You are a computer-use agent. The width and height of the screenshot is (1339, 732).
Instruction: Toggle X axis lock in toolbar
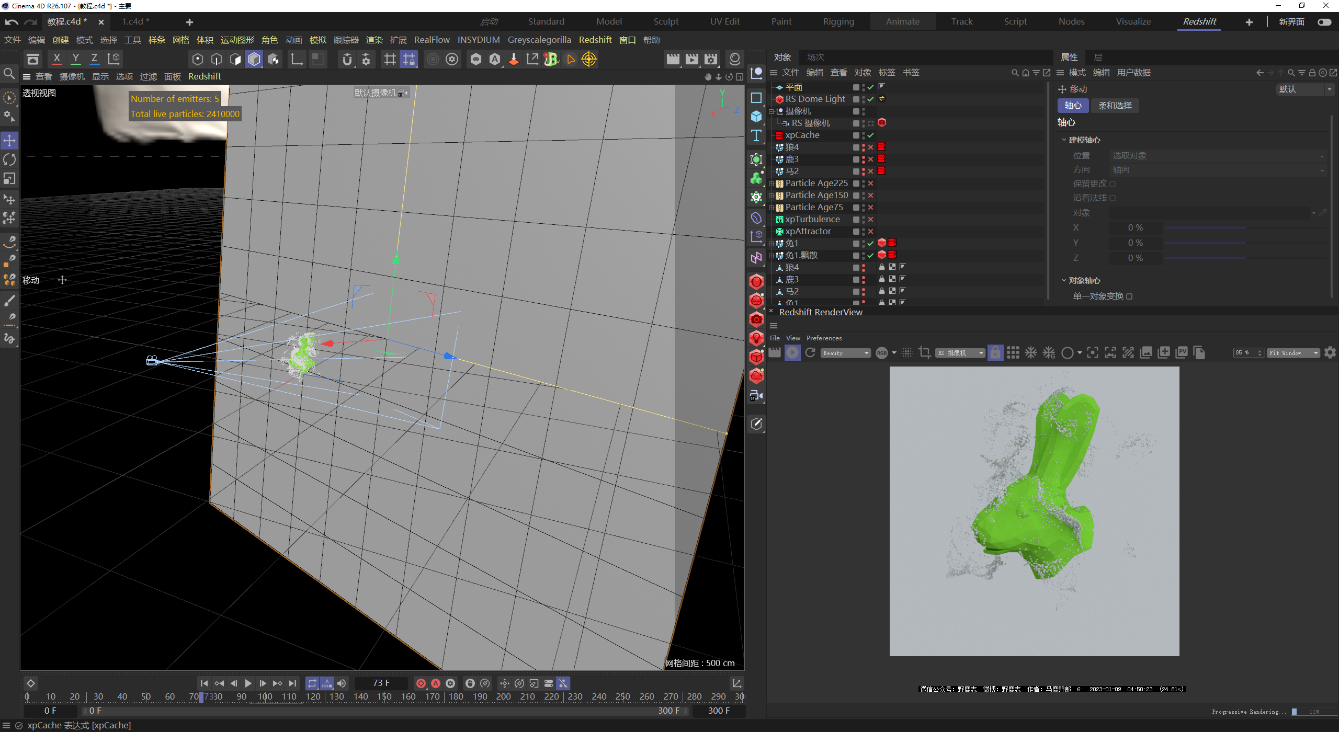pos(56,59)
